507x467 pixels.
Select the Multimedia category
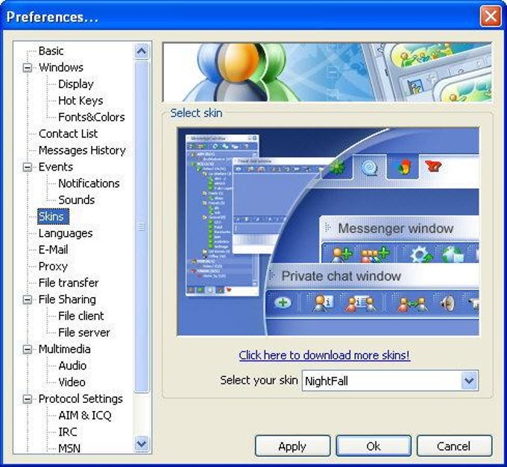coord(64,349)
